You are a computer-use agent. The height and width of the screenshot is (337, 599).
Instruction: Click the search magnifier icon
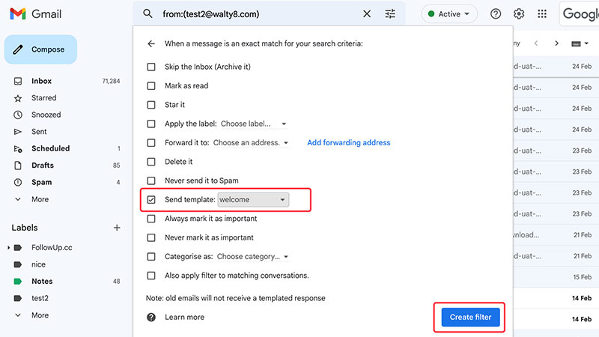tap(148, 14)
